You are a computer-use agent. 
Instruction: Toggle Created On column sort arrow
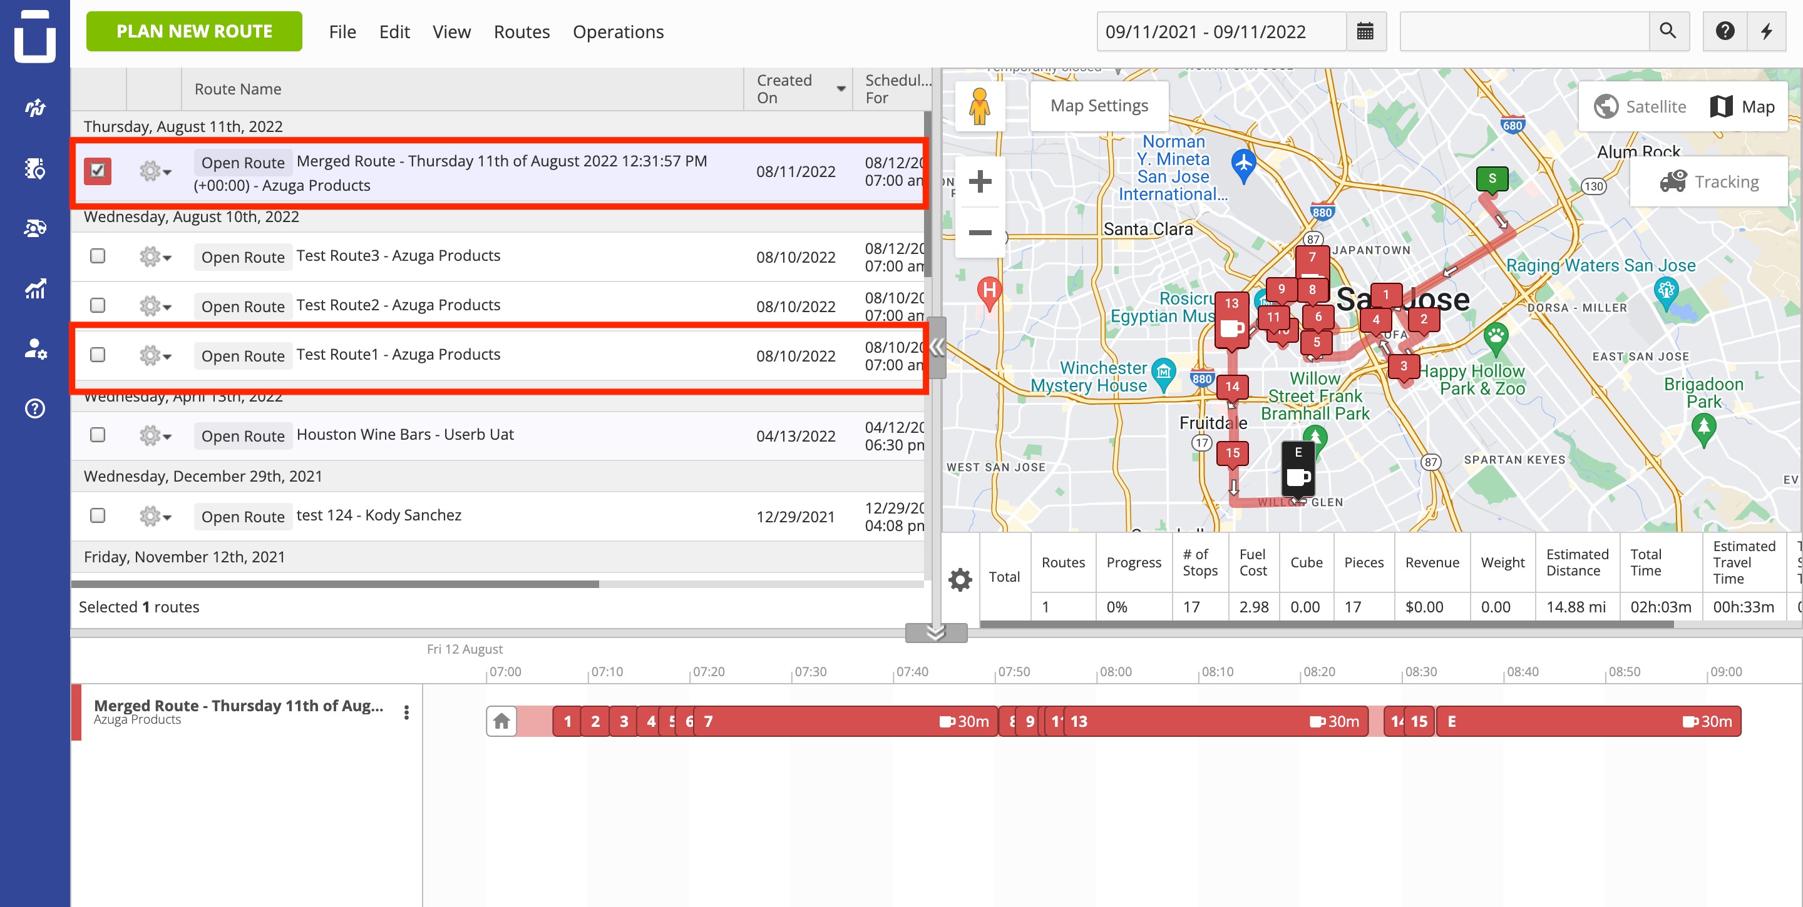841,89
